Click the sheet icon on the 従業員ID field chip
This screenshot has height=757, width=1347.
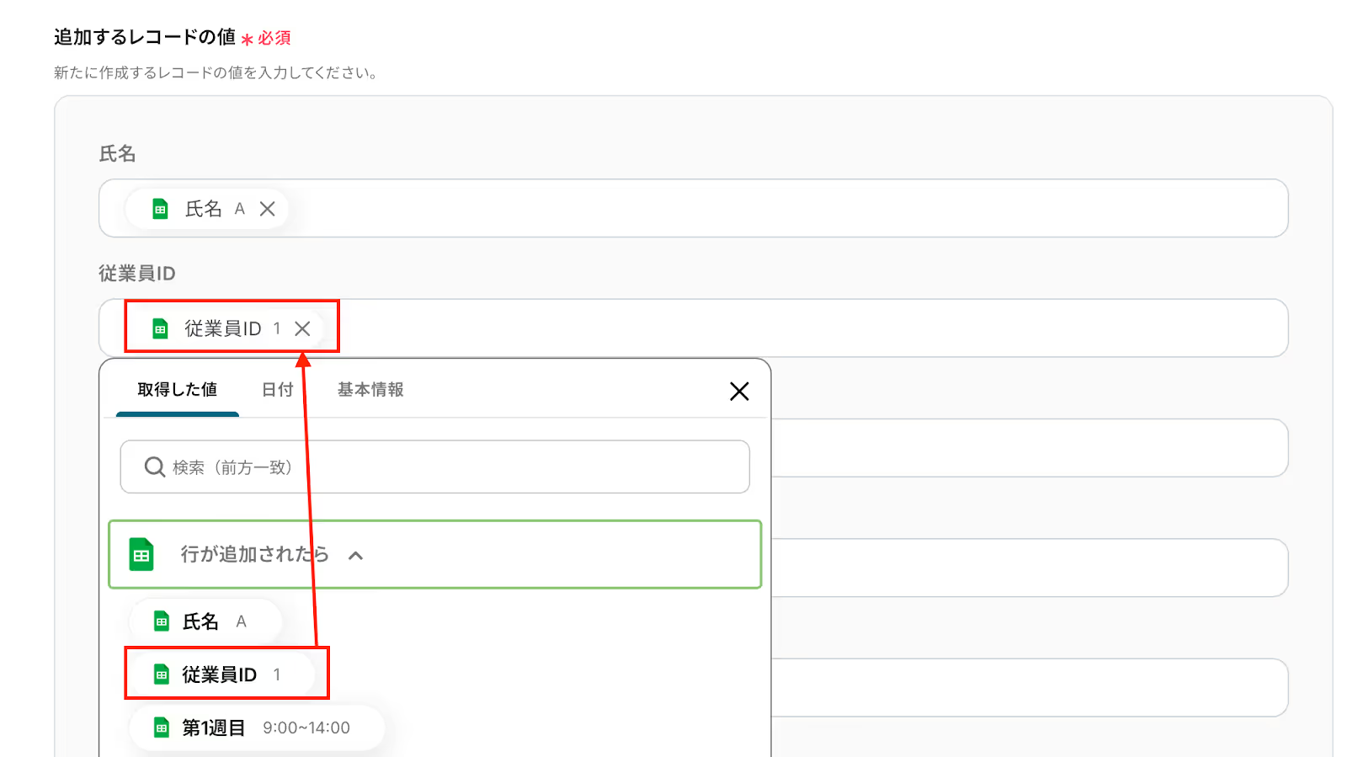click(x=160, y=328)
